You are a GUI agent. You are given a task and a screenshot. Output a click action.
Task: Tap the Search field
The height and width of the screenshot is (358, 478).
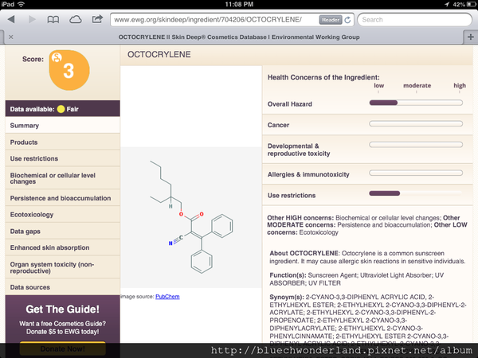point(414,18)
